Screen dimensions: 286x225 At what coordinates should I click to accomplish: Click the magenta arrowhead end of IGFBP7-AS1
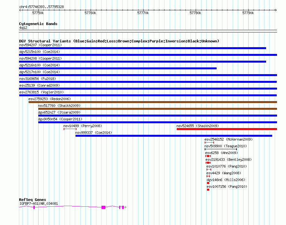click(125, 207)
